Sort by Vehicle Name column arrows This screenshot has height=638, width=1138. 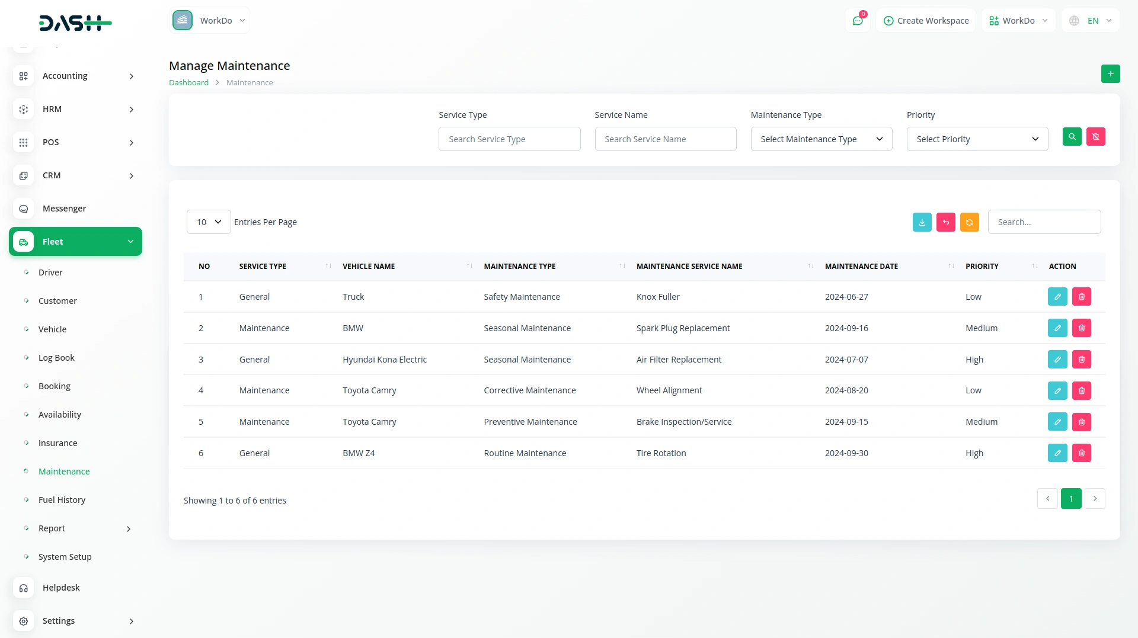pyautogui.click(x=469, y=266)
